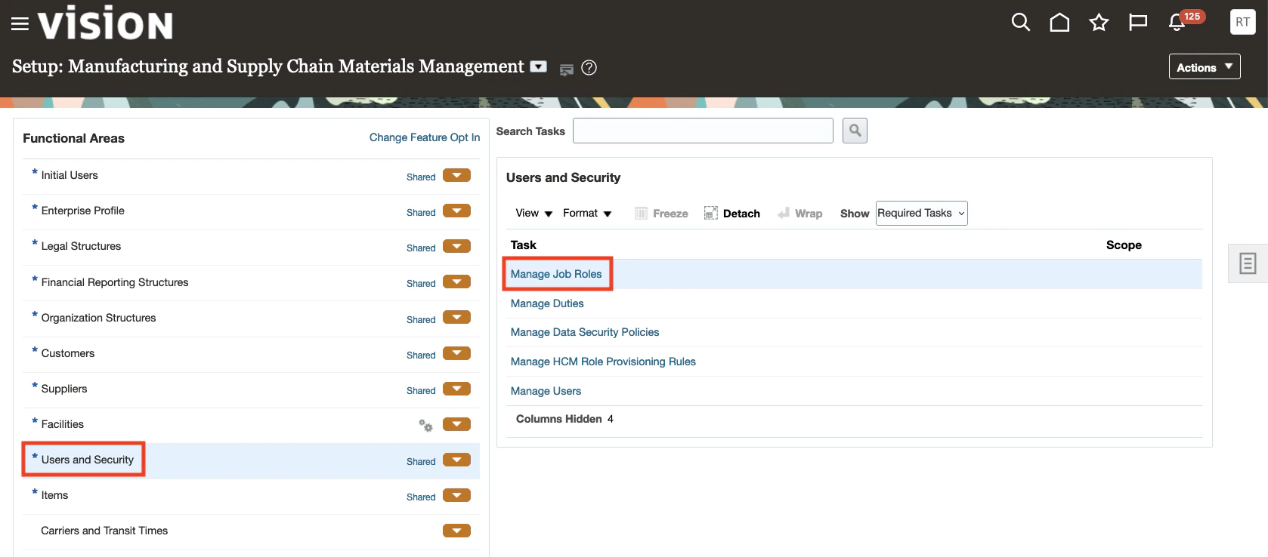Viewport: 1268px width, 557px height.
Task: Click Change Feature Opt In link
Action: pyautogui.click(x=425, y=137)
